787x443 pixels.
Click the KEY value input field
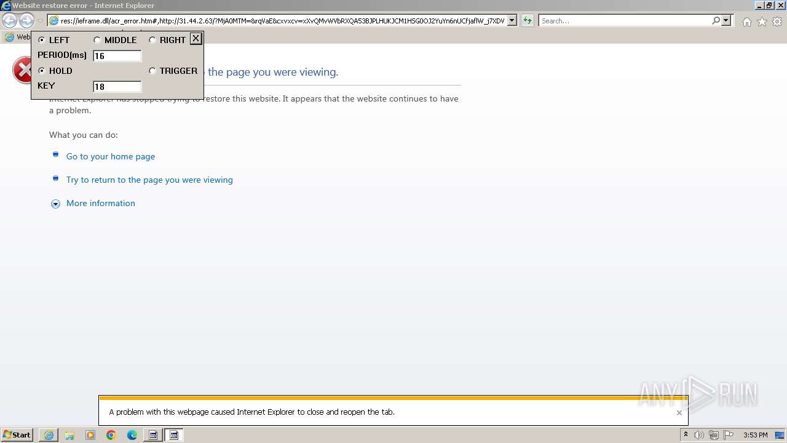tap(117, 87)
